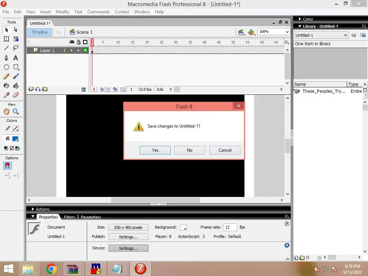The image size is (368, 276).
Task: Select the Text tool
Action: (16, 58)
